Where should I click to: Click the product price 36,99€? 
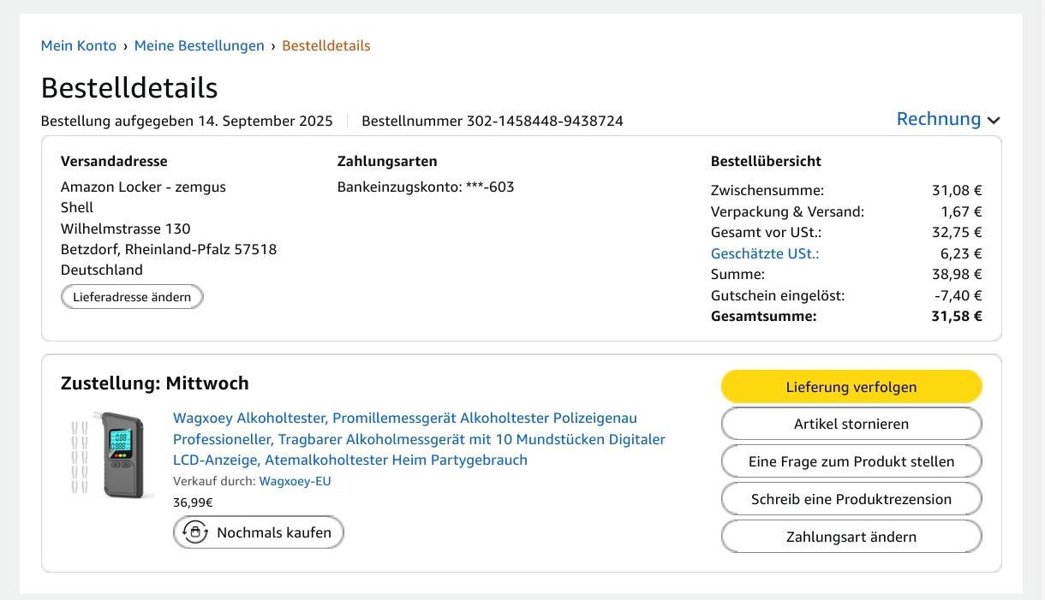(193, 502)
